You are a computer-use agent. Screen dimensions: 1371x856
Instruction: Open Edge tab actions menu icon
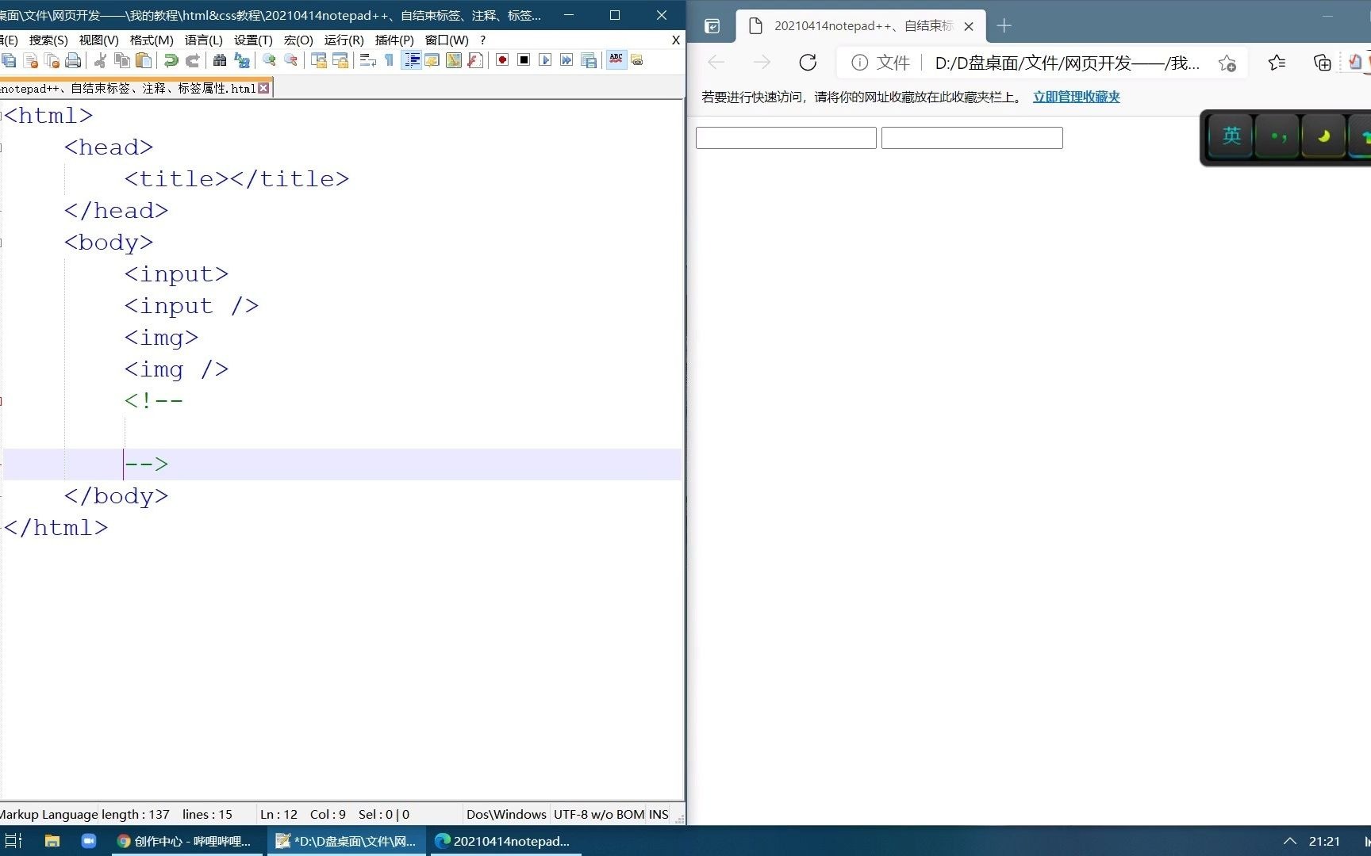pos(712,26)
